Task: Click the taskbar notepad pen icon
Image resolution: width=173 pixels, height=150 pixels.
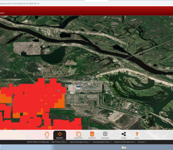Action: (124, 147)
